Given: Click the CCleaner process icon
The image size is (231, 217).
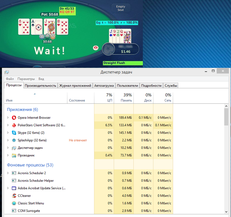Looking at the screenshot, I should coord(14,196).
